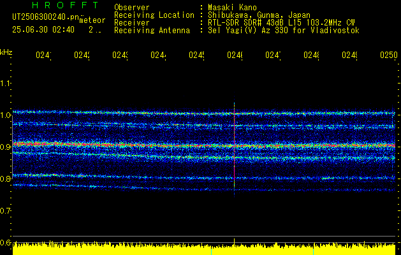Click the first cyan tick in the yellow graph
This screenshot has width=401, height=255.
point(211,251)
